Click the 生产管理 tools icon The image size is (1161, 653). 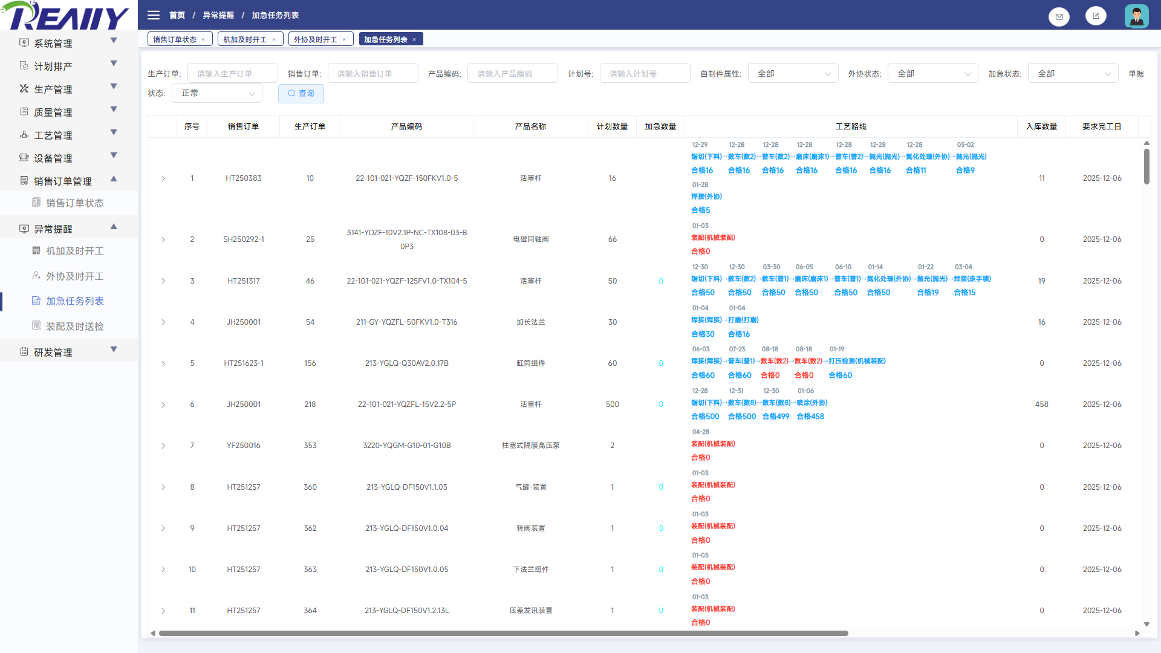pos(24,89)
